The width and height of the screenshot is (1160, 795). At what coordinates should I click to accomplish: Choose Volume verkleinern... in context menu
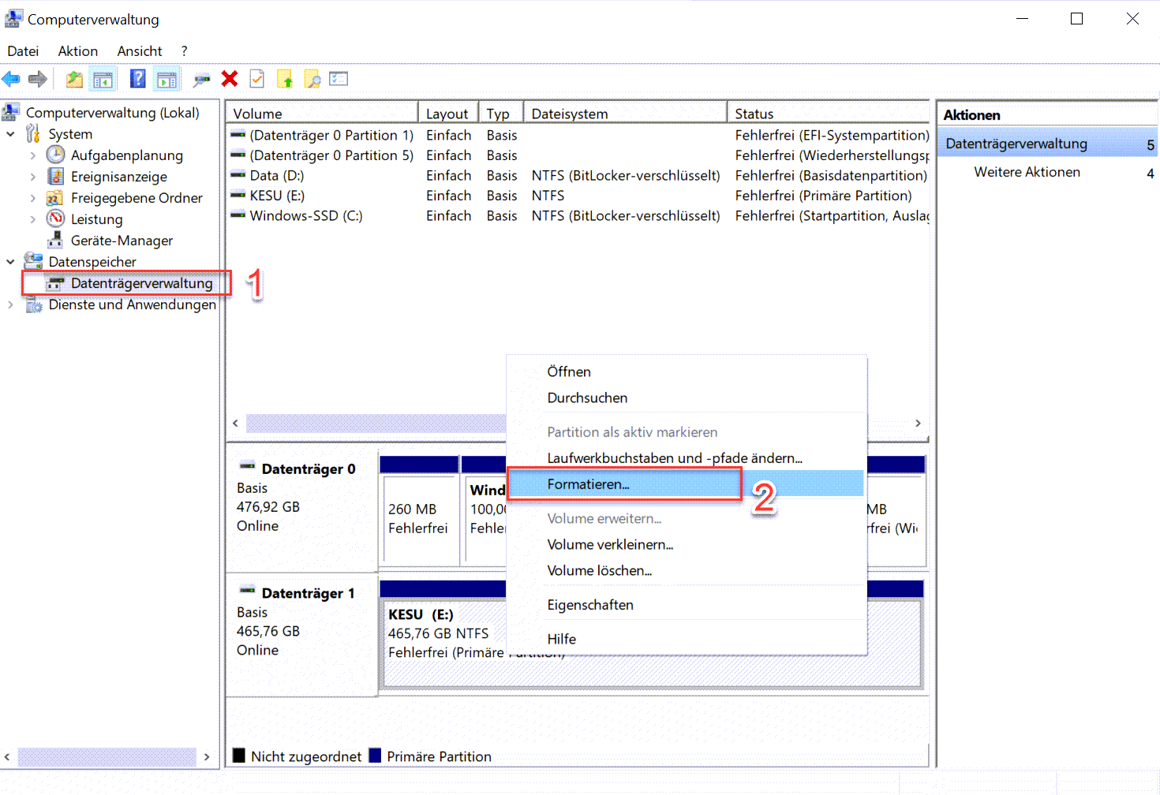685,544
